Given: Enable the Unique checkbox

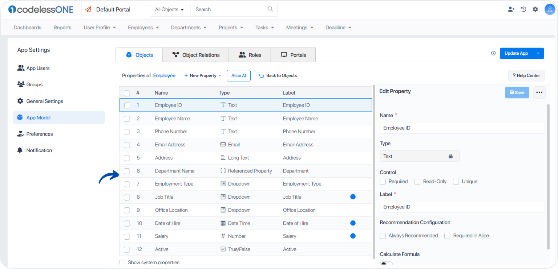Looking at the screenshot, I should (456, 181).
